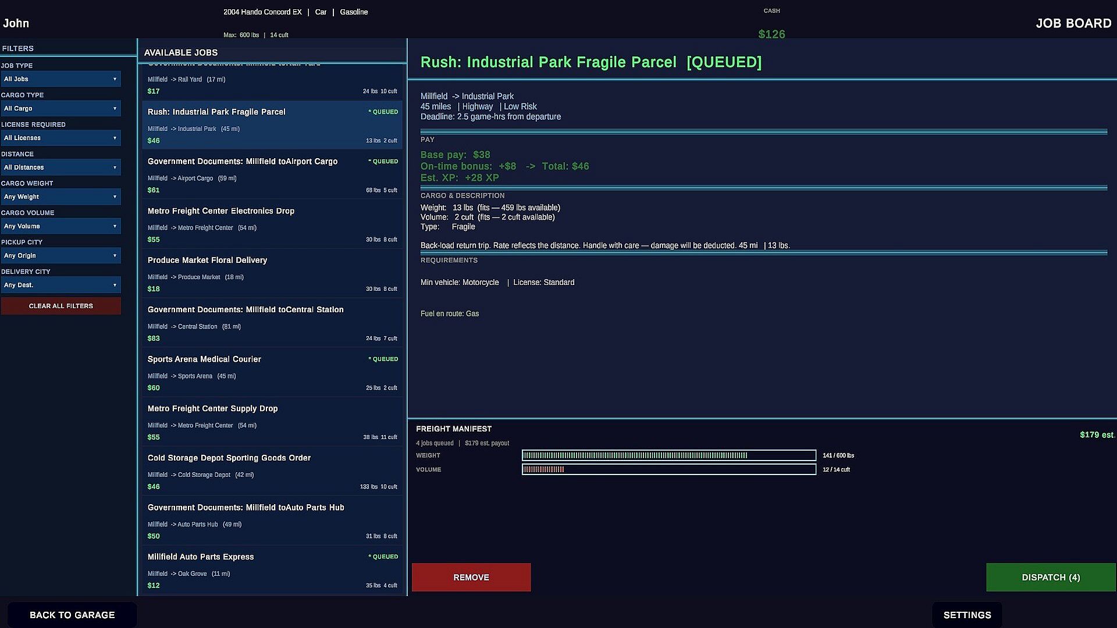Image resolution: width=1117 pixels, height=628 pixels.
Task: Select Cold Storage Depot Sporting Goods Order
Action: coord(272,471)
